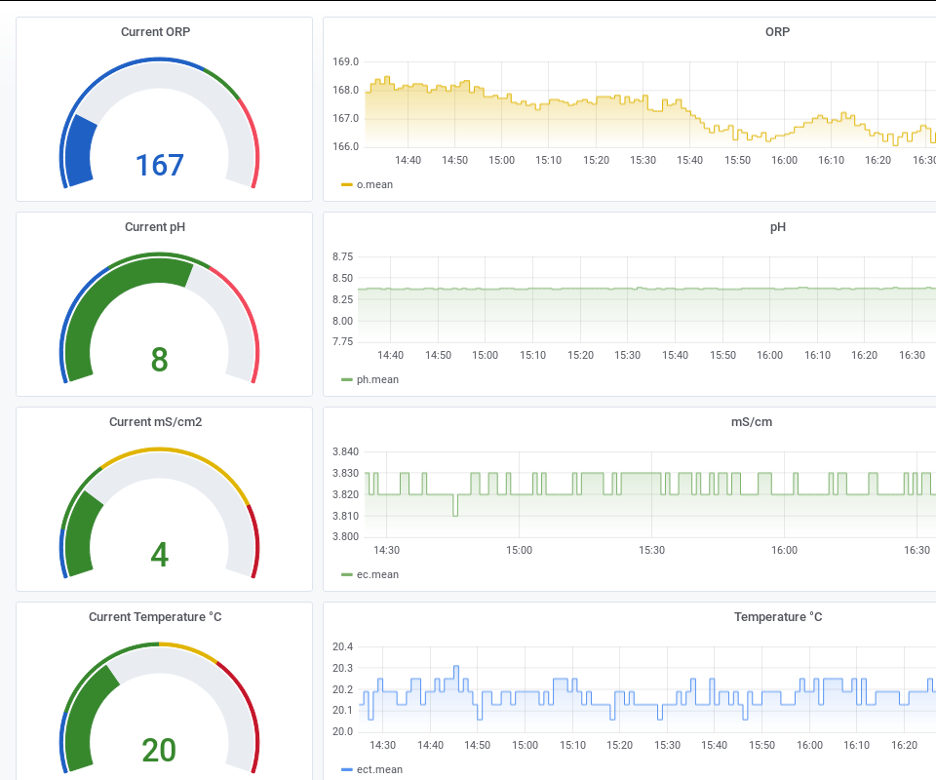936x780 pixels.
Task: Open the Temperature °C panel title menu
Action: click(x=777, y=616)
